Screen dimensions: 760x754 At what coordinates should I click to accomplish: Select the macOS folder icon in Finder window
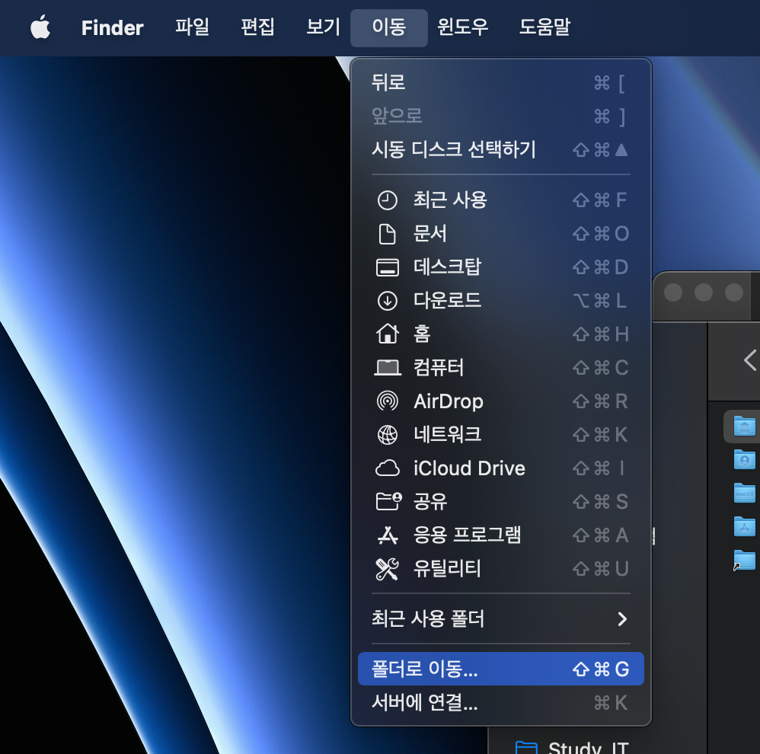point(745,493)
